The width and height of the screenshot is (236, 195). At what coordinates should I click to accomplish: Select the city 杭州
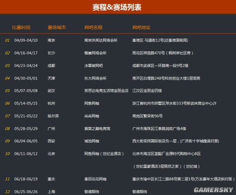tap(51, 103)
